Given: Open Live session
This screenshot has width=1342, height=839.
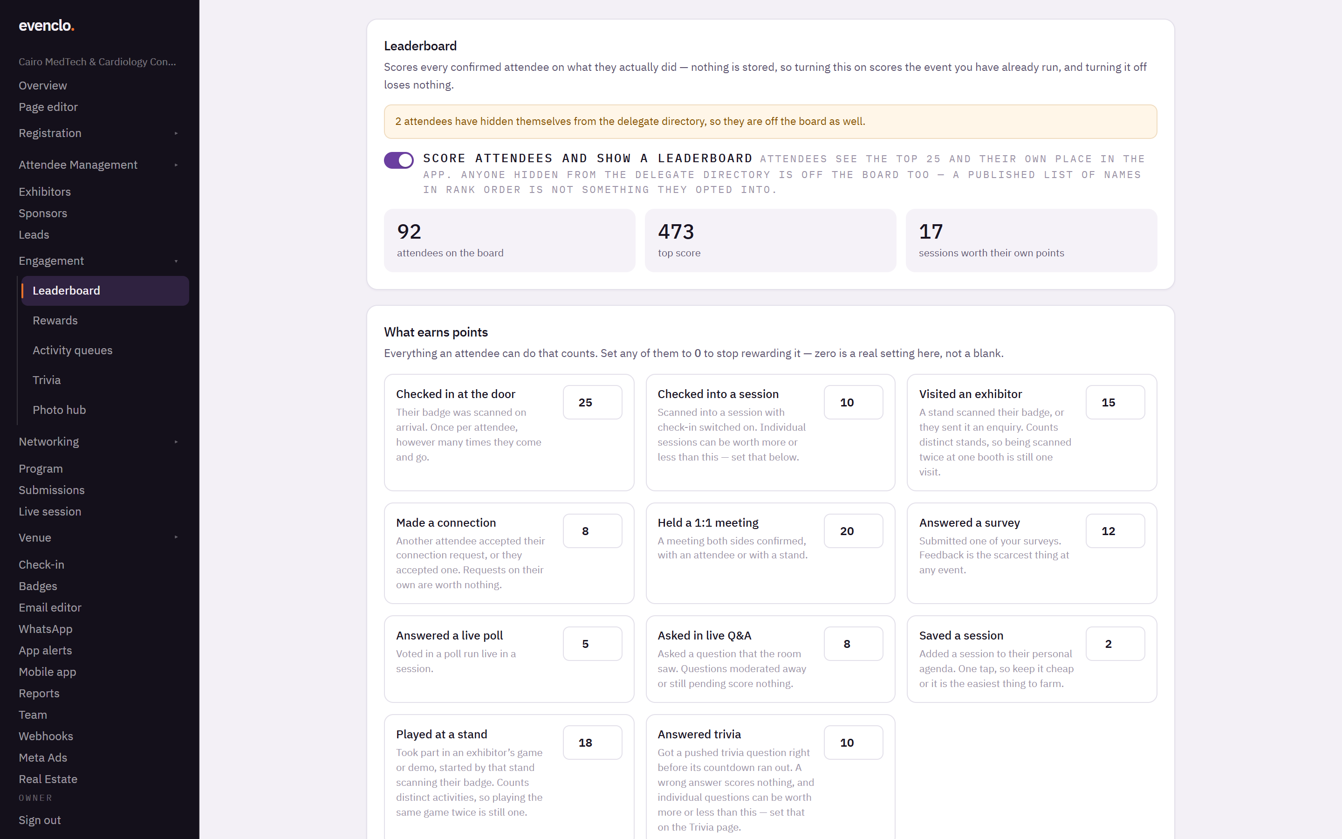Looking at the screenshot, I should 50,512.
